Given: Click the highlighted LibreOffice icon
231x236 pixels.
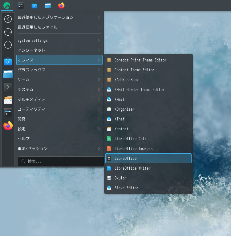Looking at the screenshot, I should coord(109,158).
